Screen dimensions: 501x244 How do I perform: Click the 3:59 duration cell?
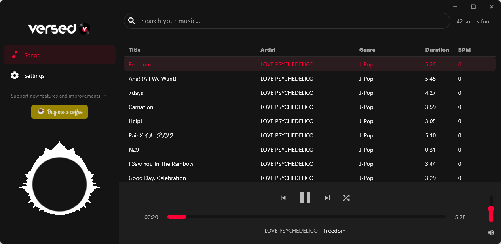[x=430, y=107]
